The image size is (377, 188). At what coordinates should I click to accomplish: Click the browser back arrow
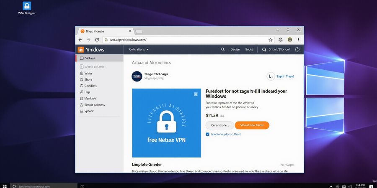point(80,40)
